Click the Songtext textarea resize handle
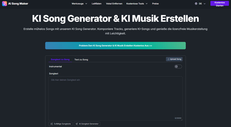This screenshot has height=127, width=231. [182, 120]
